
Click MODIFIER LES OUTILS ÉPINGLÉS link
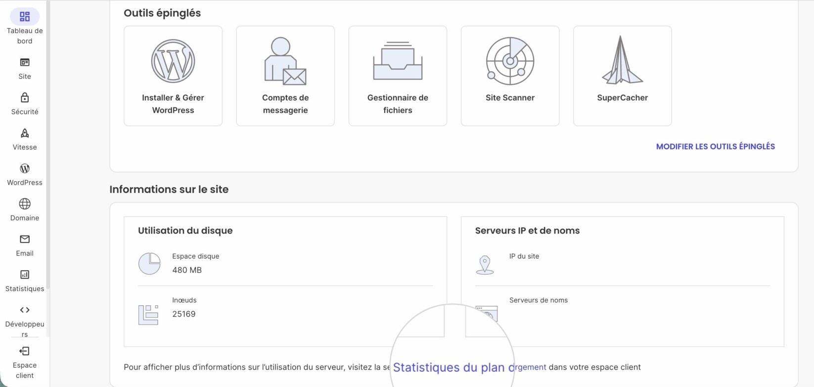[715, 146]
